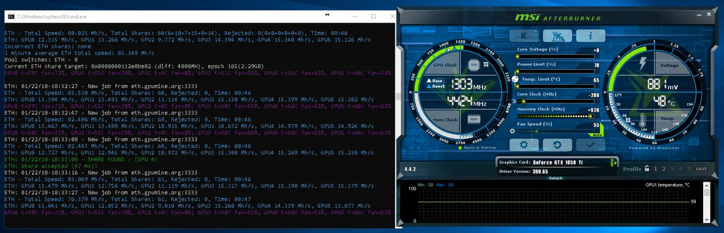Viewport: 724px width, 233px height.
Task: Click the Mem Clock gauge label
Action: click(x=445, y=119)
